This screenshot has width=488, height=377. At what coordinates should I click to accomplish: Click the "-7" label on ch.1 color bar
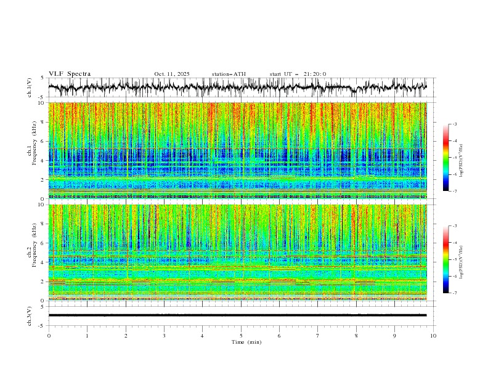click(454, 191)
